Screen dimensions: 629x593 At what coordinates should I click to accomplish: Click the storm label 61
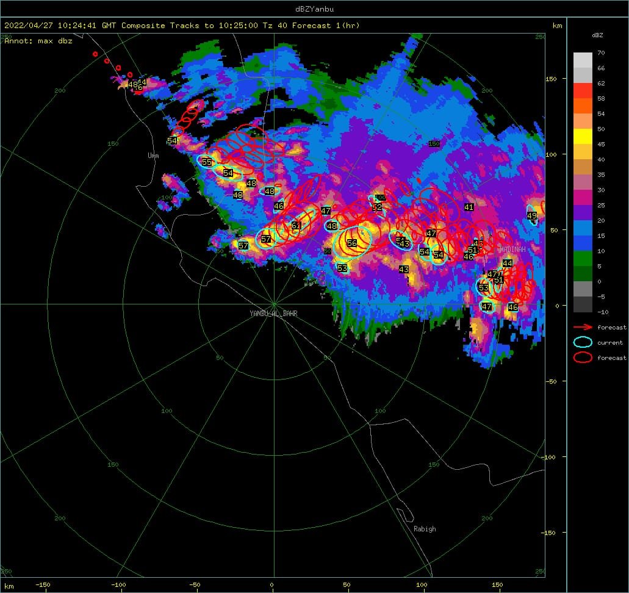296,226
